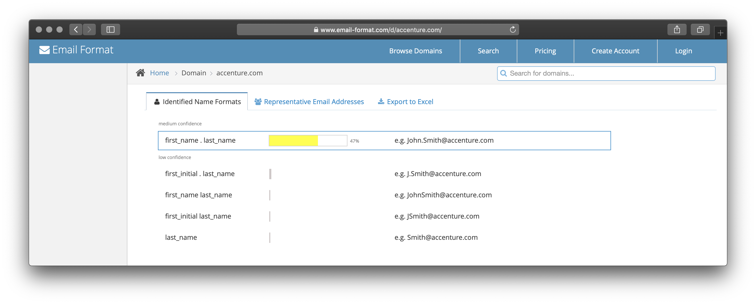Click the first_initial . last_name format label

[200, 174]
